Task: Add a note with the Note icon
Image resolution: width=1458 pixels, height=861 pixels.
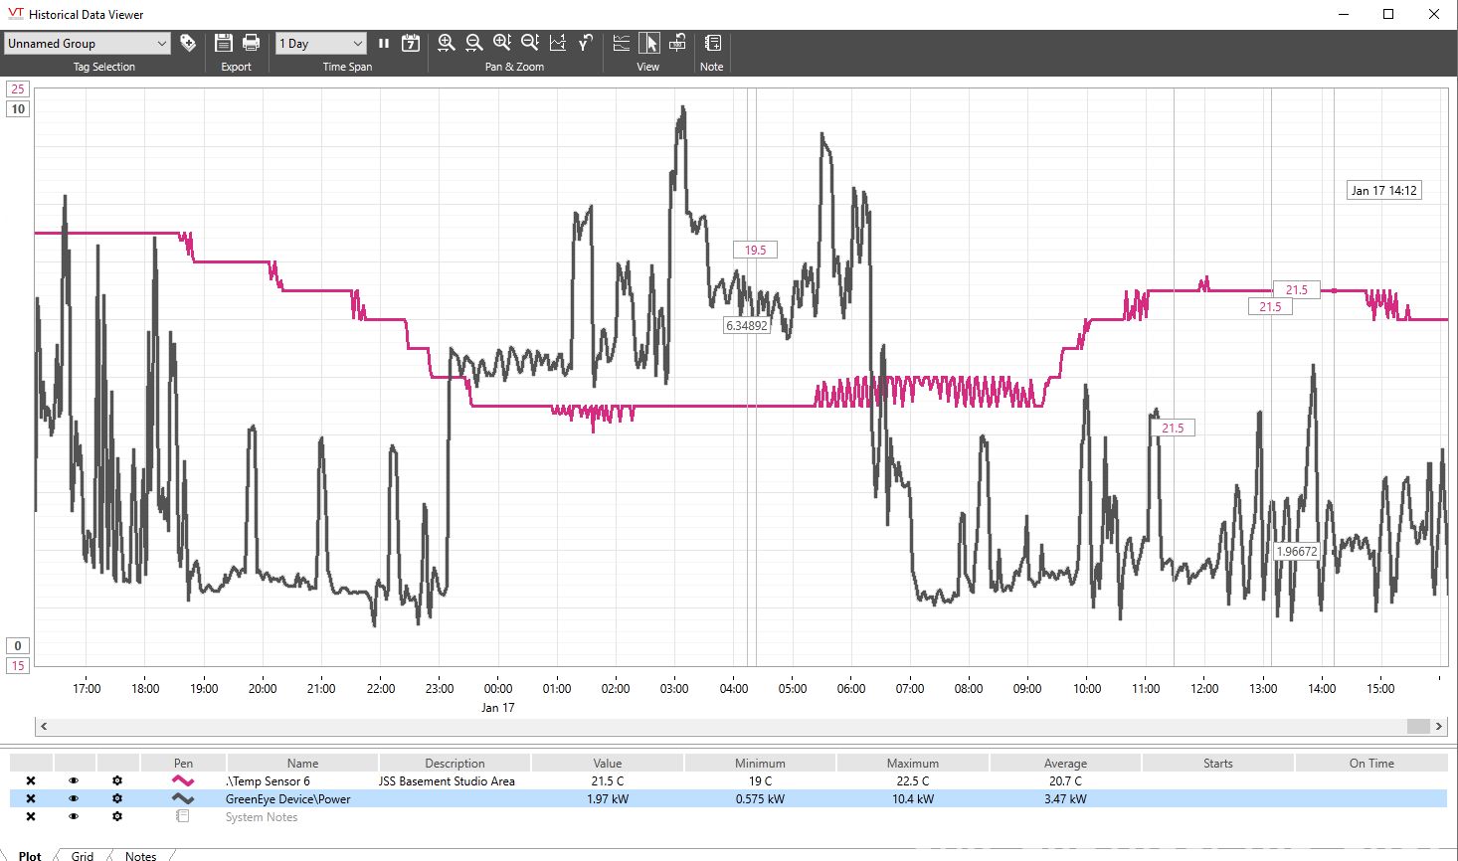Action: 713,43
